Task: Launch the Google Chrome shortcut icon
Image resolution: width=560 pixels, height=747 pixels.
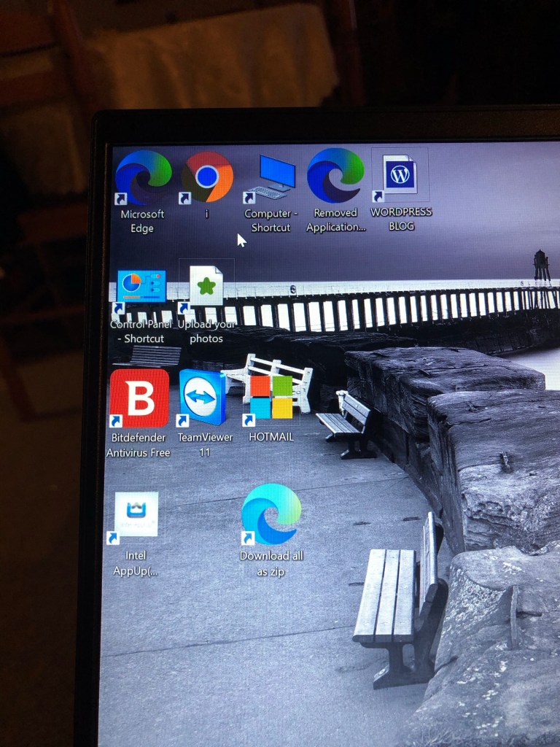Action: tap(207, 177)
